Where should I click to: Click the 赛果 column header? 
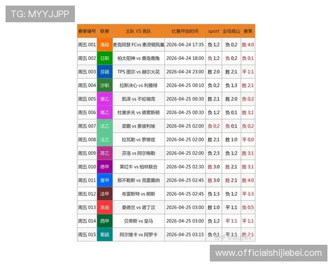pos(248,31)
